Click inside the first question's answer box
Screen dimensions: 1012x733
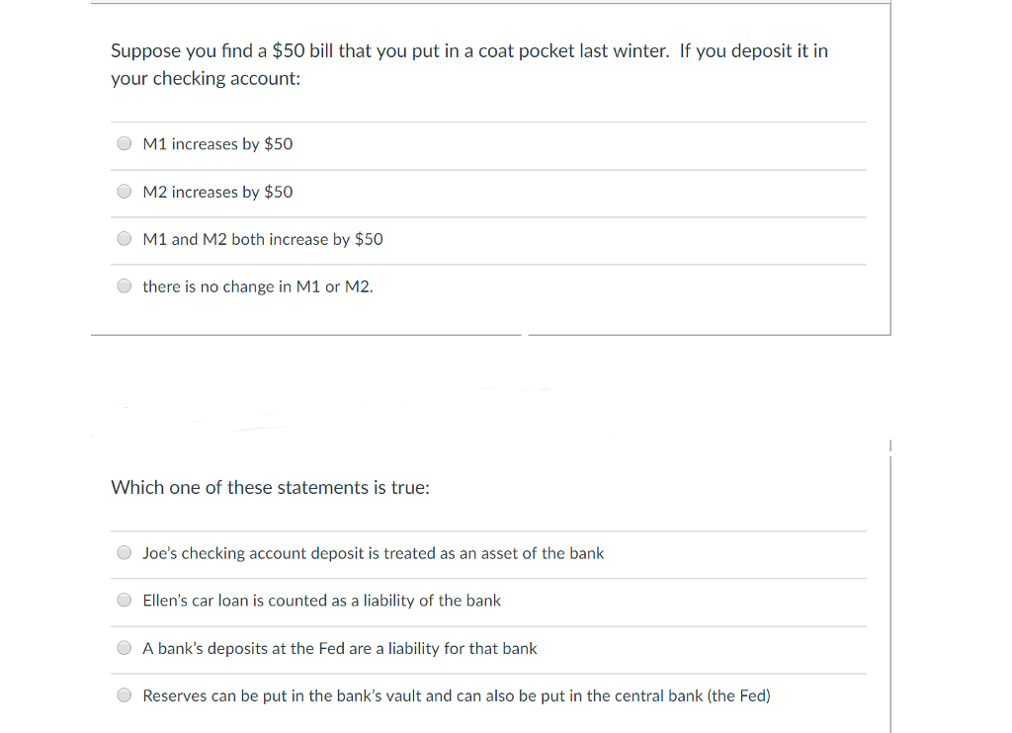(x=489, y=214)
